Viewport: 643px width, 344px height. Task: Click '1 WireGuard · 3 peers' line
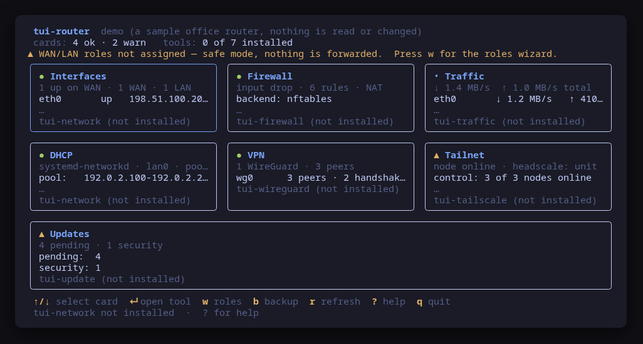click(295, 166)
